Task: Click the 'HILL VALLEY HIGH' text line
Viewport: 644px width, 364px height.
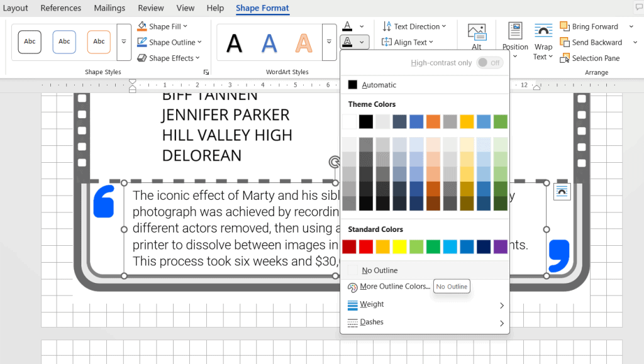Action: point(227,135)
